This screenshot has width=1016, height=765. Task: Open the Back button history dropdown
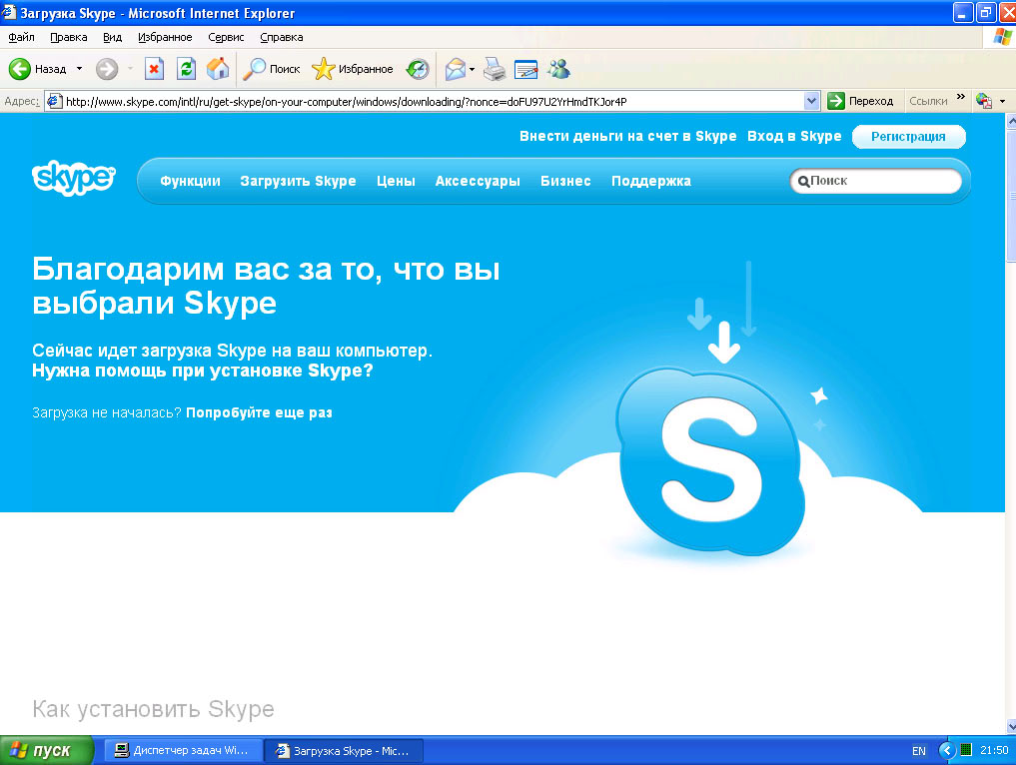click(x=79, y=69)
